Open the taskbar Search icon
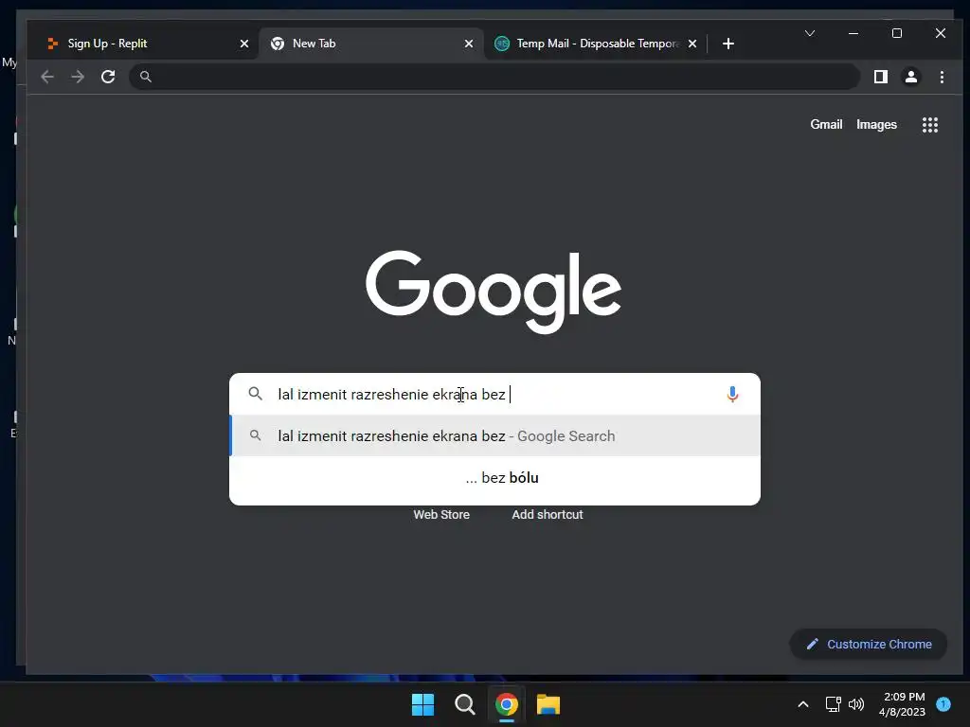The height and width of the screenshot is (727, 970). point(464,704)
